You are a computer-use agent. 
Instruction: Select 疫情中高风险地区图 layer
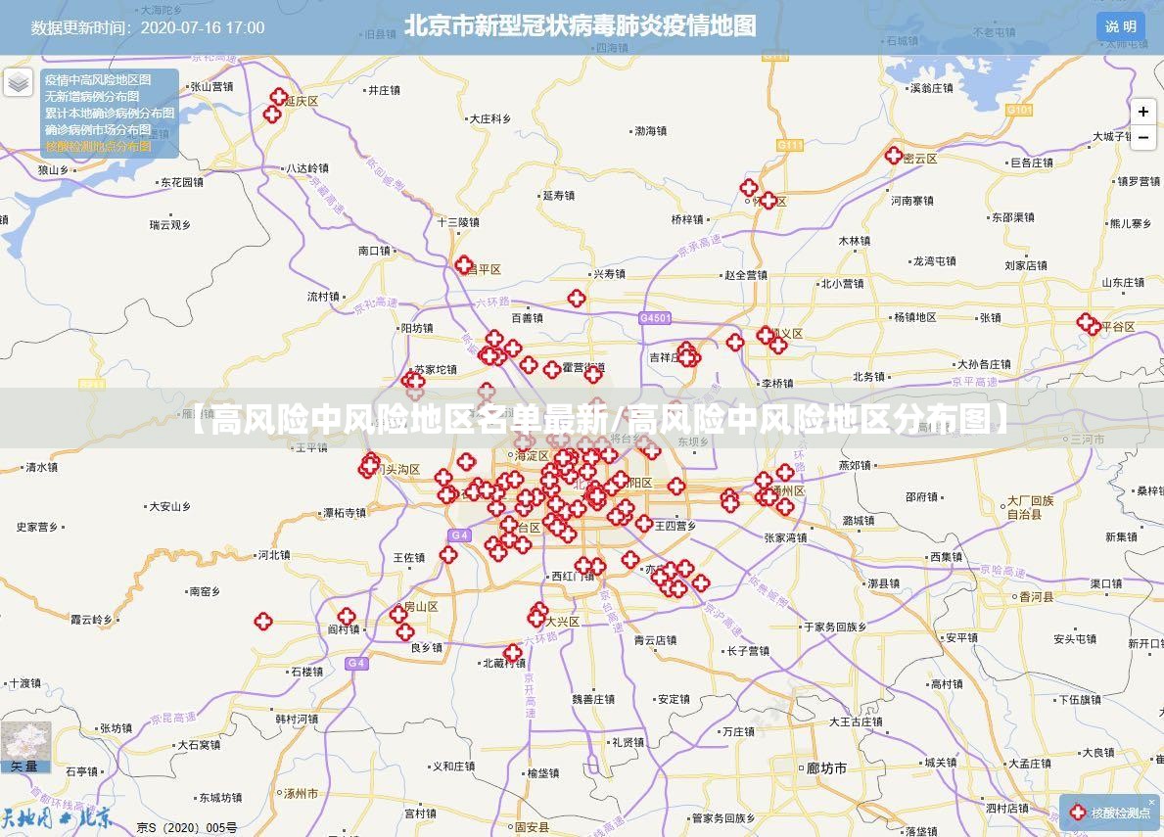tap(98, 79)
